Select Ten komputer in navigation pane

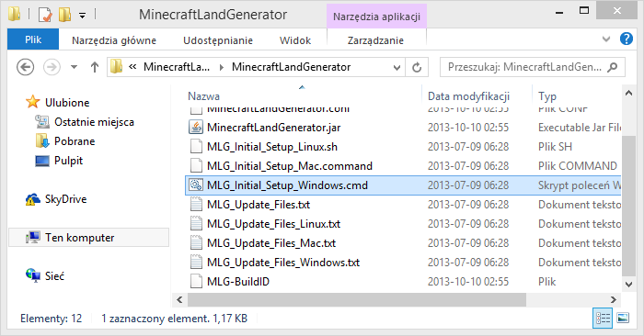pyautogui.click(x=88, y=238)
